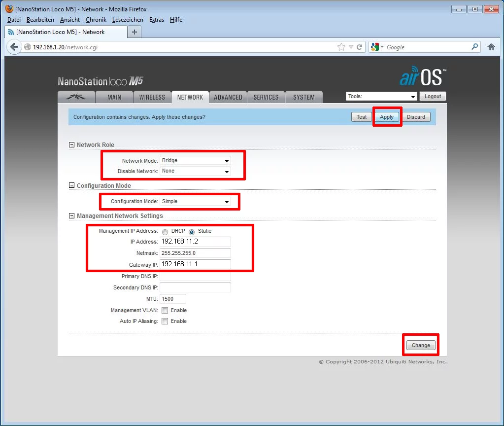Switch to the SYSTEM tab
This screenshot has height=426, width=504.
[x=304, y=97]
